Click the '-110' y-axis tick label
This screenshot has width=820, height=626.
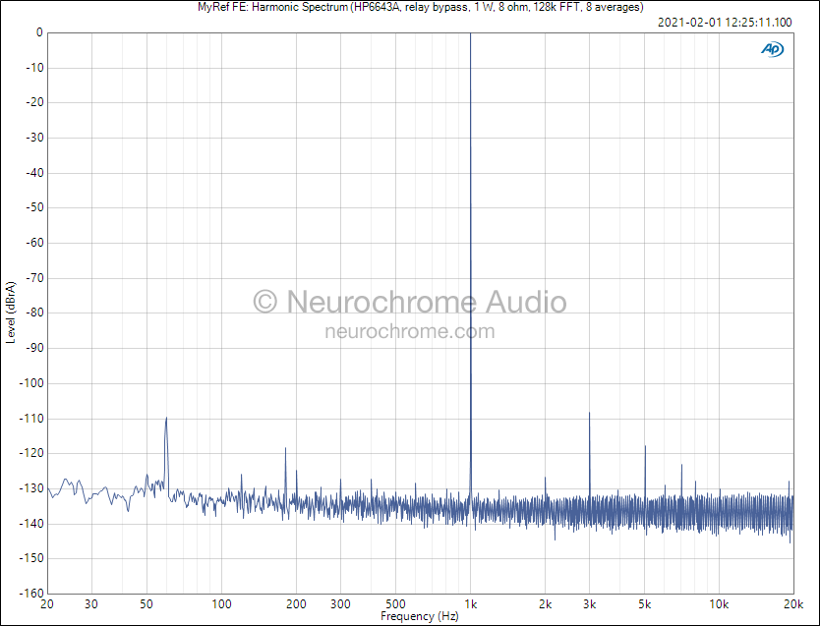32,419
